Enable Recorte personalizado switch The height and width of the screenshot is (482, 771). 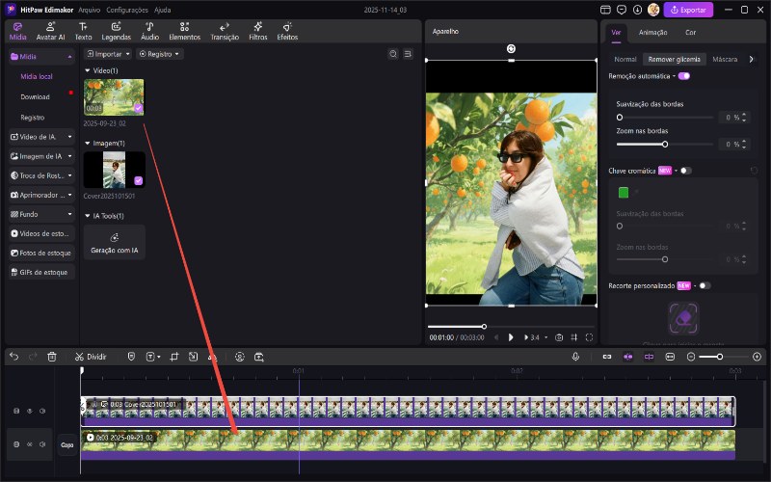coord(705,285)
